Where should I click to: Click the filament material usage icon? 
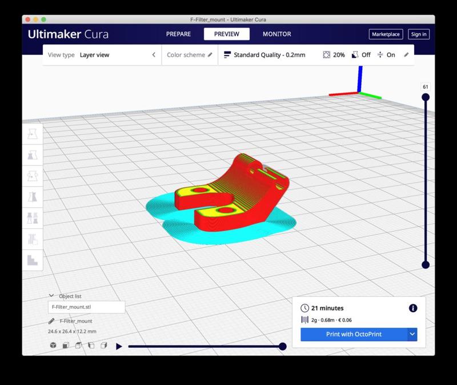point(304,320)
